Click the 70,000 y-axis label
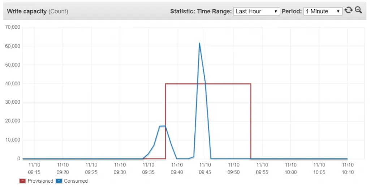 coord(13,27)
